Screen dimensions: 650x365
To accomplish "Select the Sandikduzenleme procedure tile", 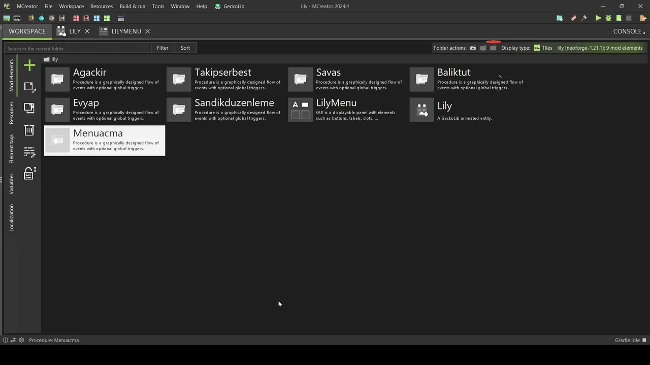I will coord(226,110).
